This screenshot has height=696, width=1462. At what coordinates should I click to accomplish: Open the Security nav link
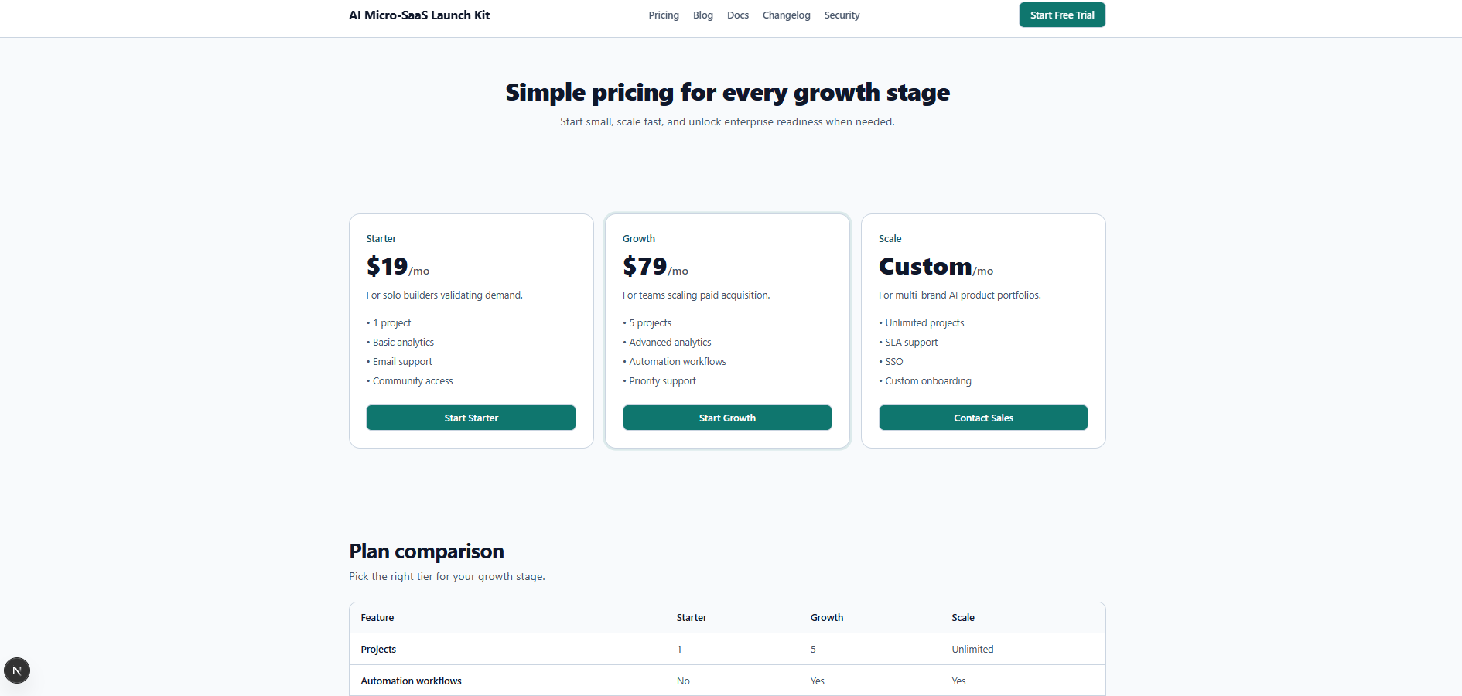point(842,15)
